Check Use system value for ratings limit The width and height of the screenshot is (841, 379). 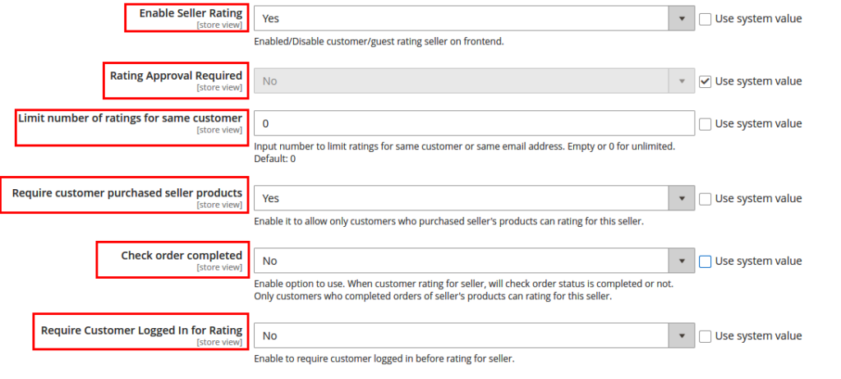pos(705,124)
